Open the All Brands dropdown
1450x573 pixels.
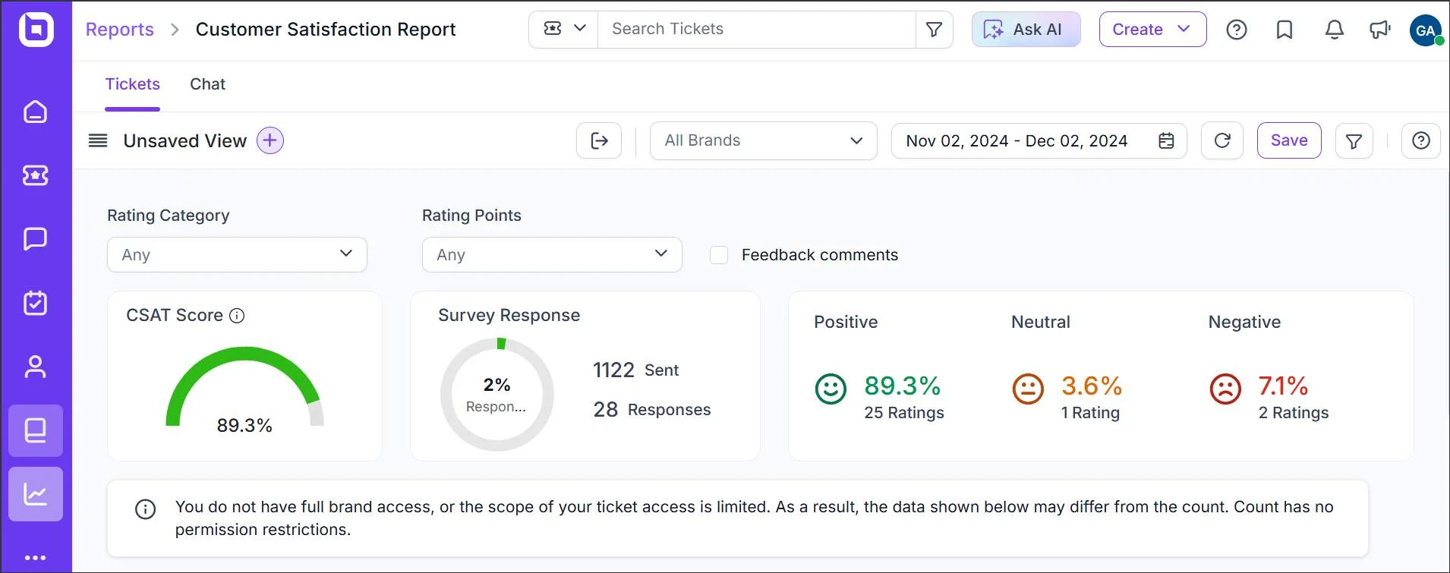(x=764, y=140)
